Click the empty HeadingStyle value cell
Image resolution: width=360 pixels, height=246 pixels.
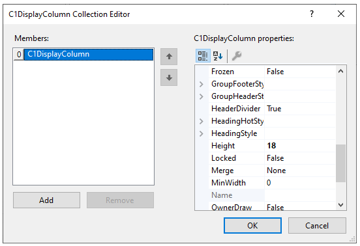(299, 133)
